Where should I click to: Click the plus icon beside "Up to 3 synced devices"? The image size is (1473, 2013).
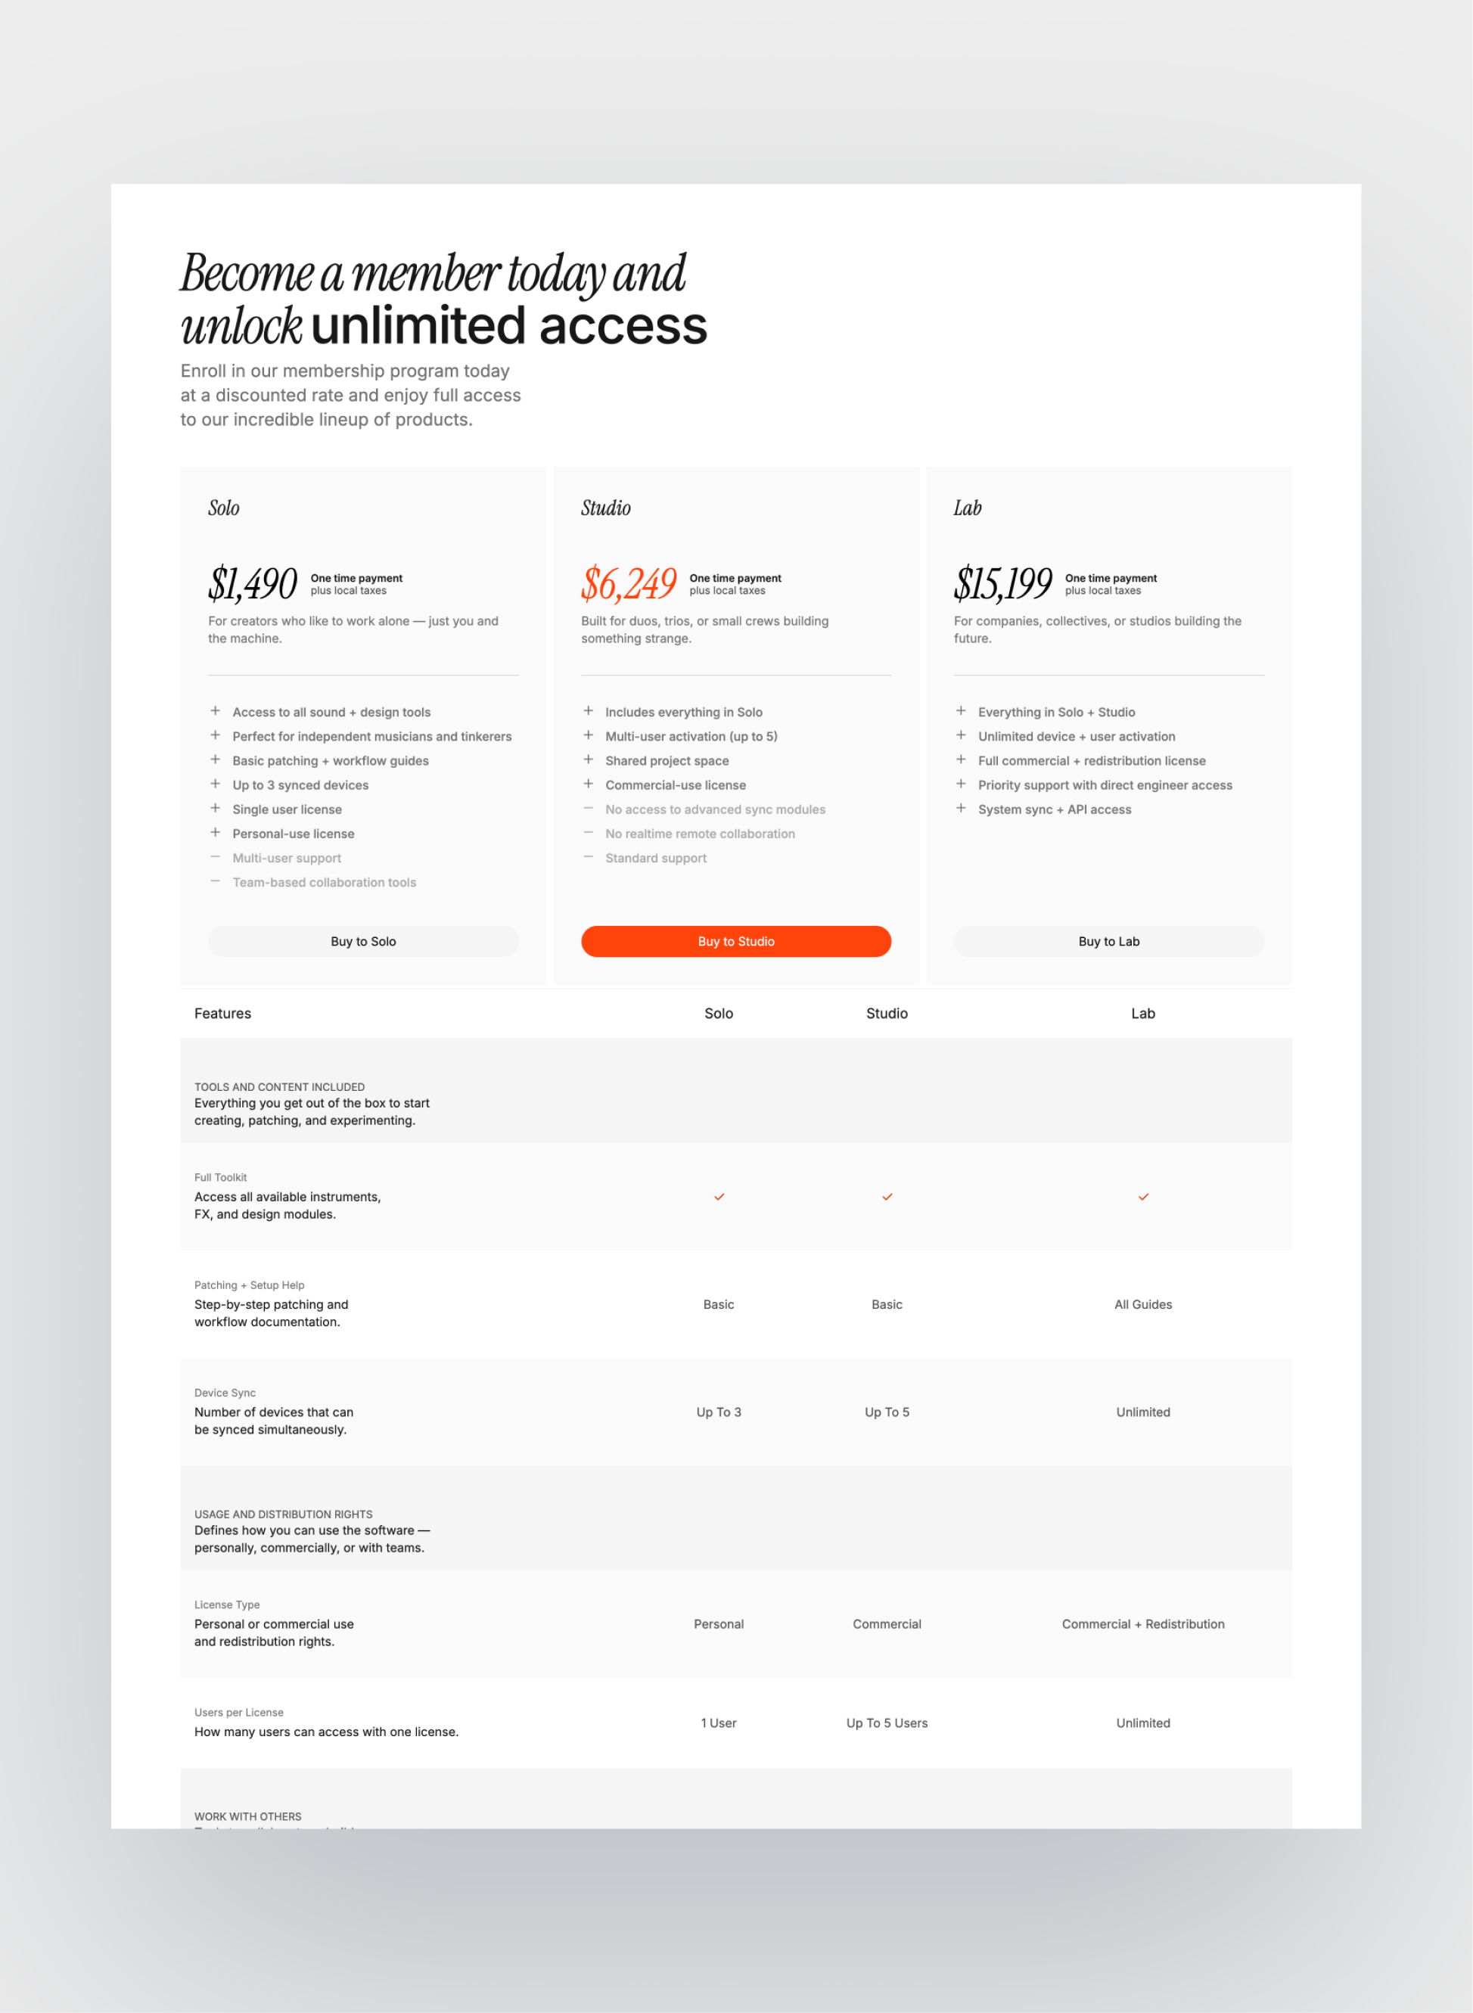(216, 784)
